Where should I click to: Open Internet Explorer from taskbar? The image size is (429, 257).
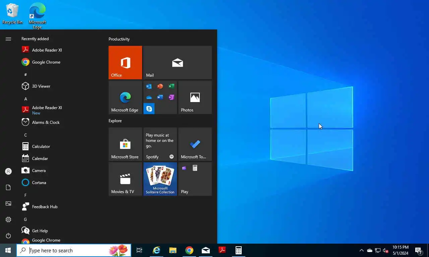[x=157, y=250]
